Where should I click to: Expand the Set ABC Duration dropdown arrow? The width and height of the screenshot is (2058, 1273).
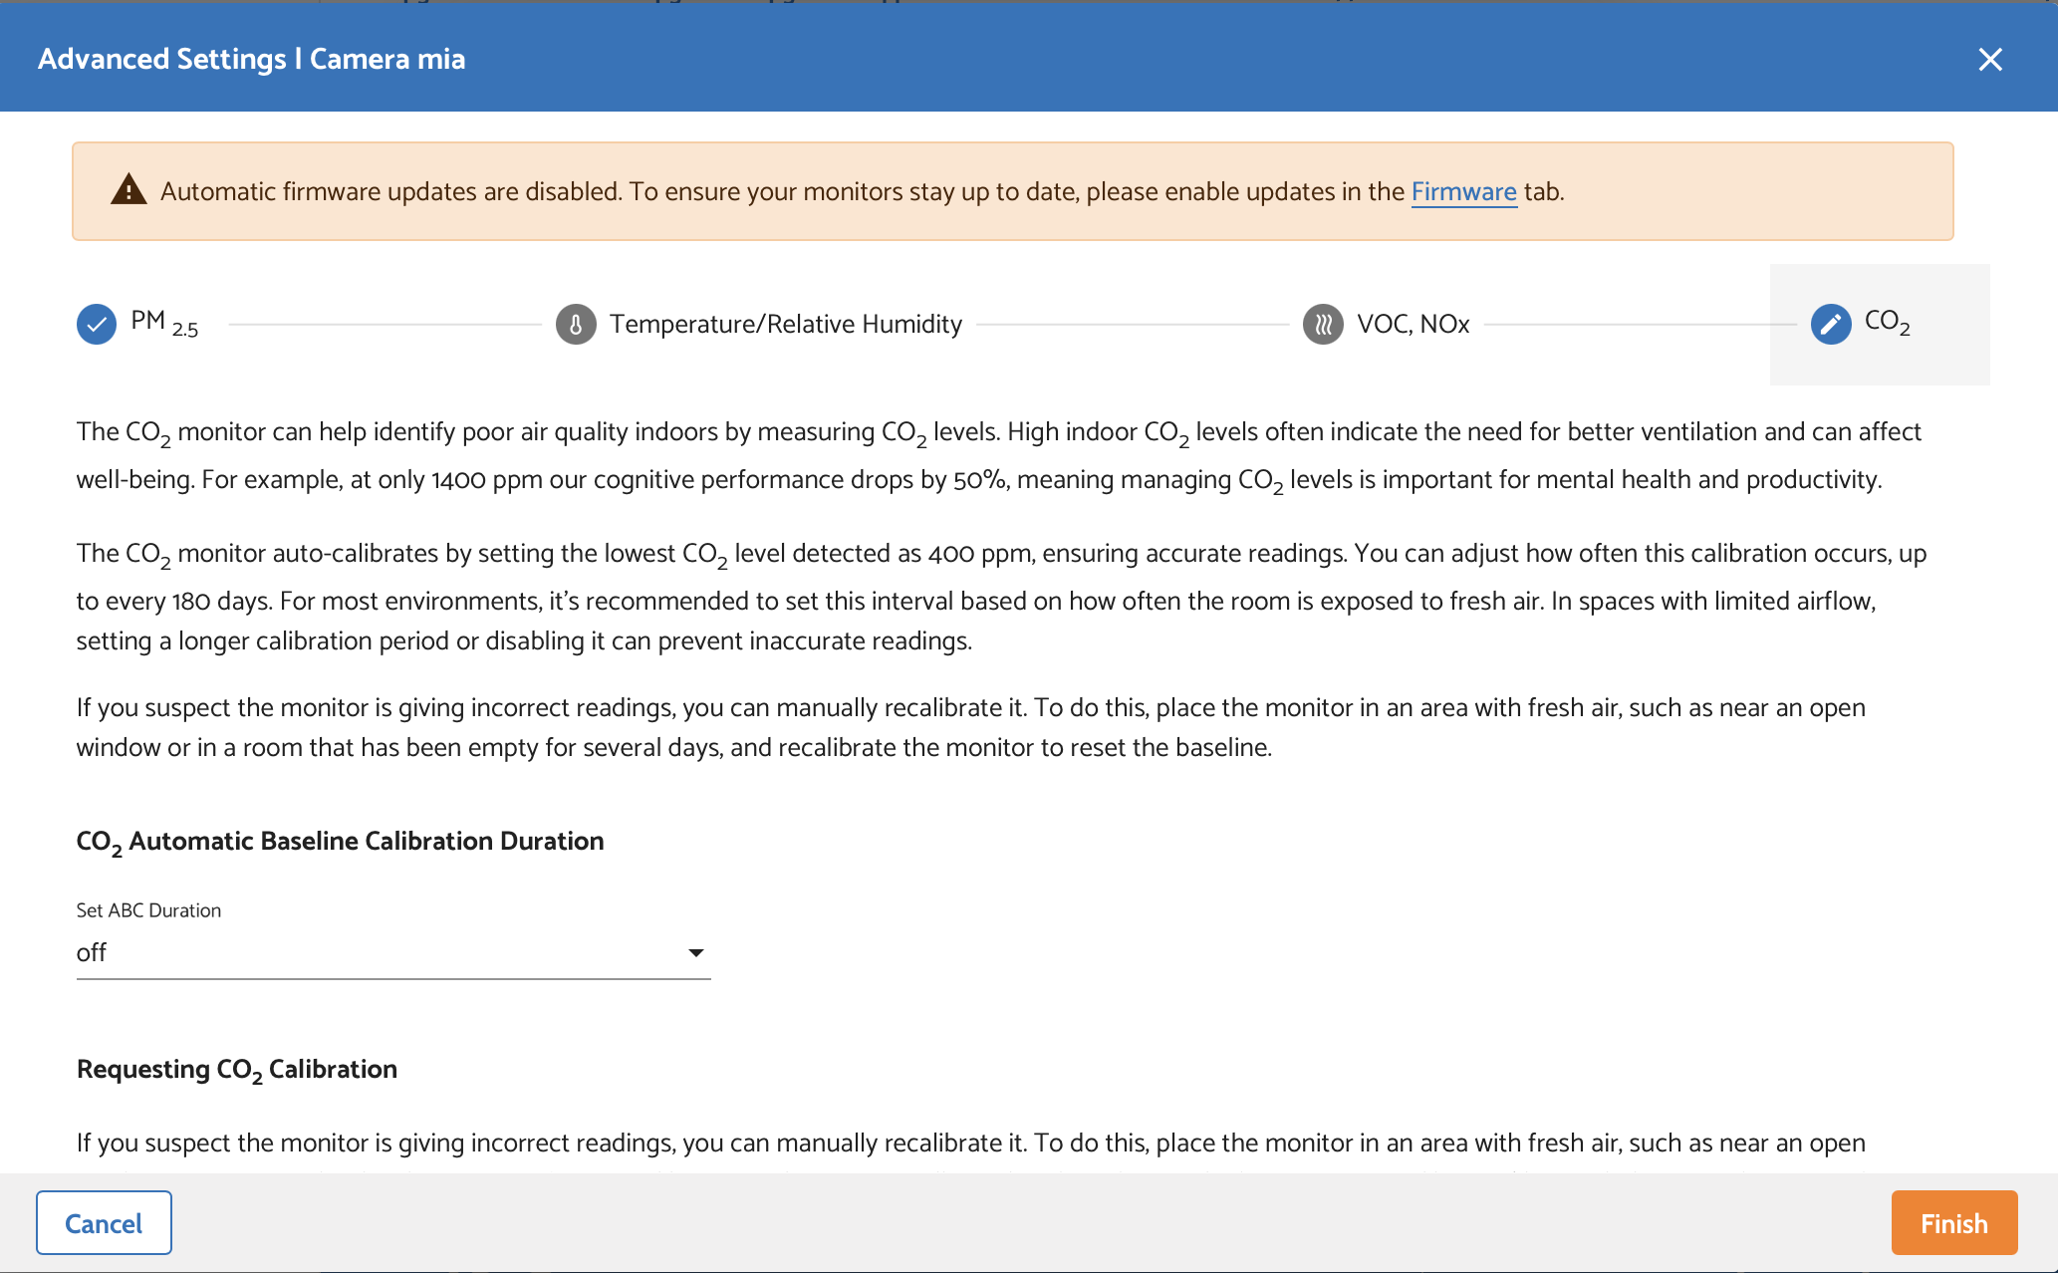pos(696,953)
